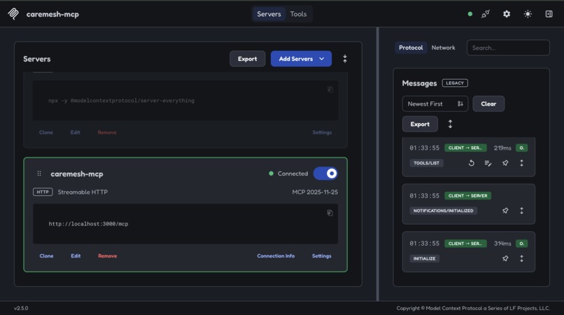Viewport: 564px width, 315px height.
Task: Open the Newest First sort dropdown
Action: [435, 104]
